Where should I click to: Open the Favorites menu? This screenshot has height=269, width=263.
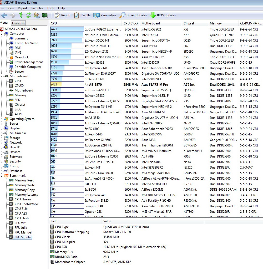pyautogui.click(x=37, y=8)
